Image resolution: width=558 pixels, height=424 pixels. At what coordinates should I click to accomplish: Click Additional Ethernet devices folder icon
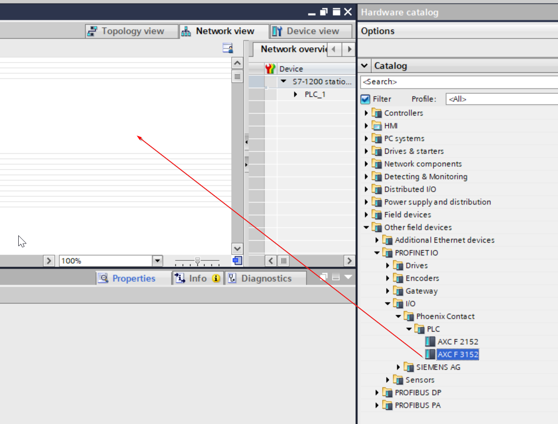pos(387,240)
